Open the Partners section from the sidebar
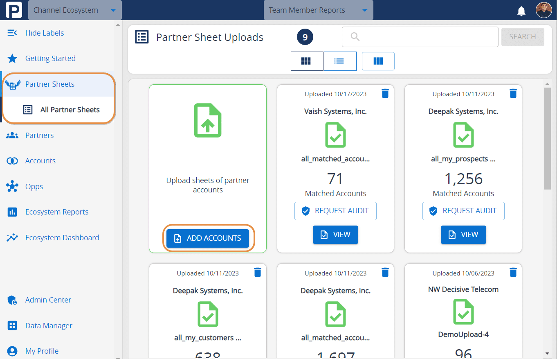 [x=40, y=135]
